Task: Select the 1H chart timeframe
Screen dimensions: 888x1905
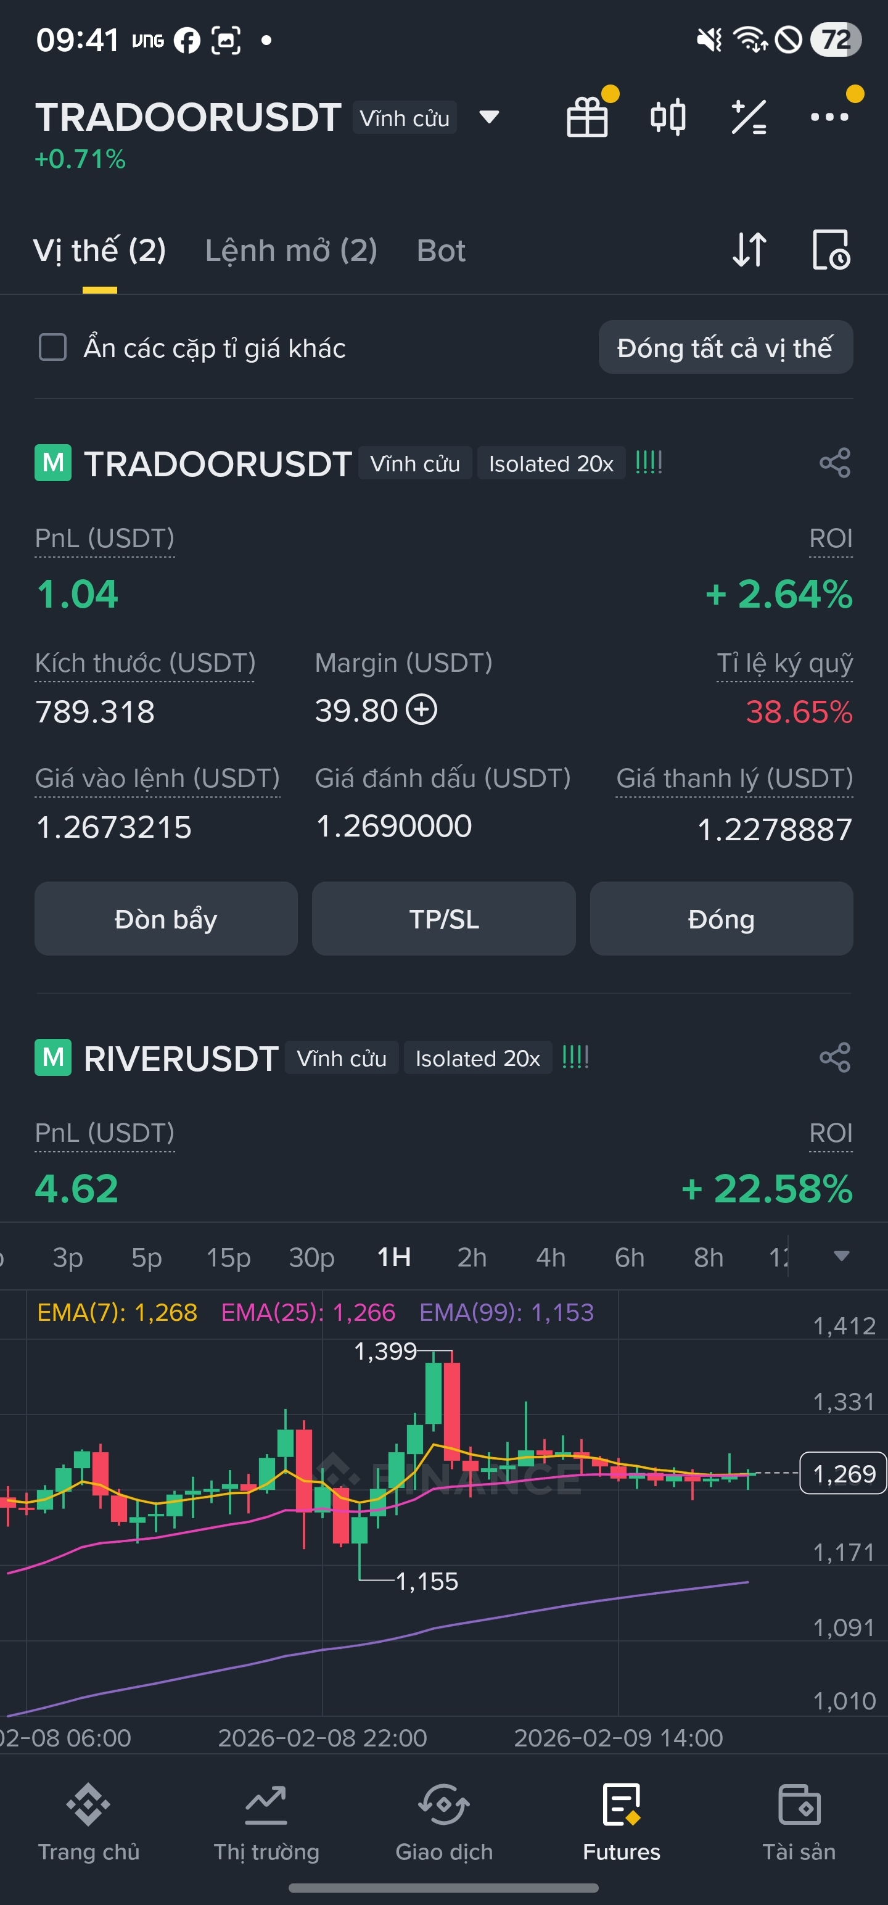Action: 394,1257
